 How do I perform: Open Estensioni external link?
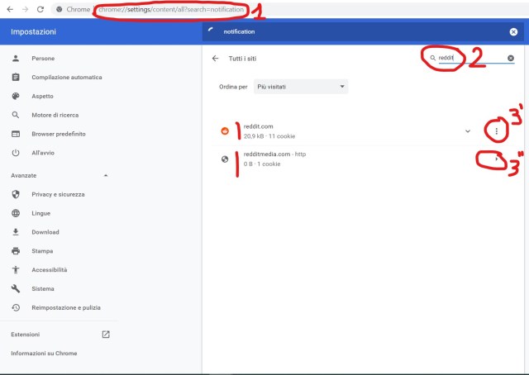coord(105,335)
